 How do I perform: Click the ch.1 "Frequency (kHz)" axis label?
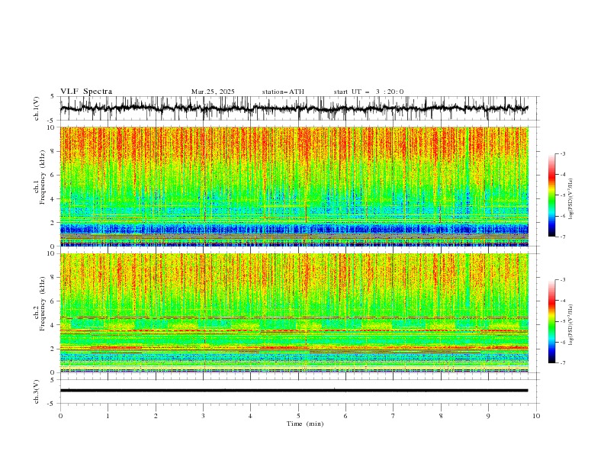coord(42,178)
